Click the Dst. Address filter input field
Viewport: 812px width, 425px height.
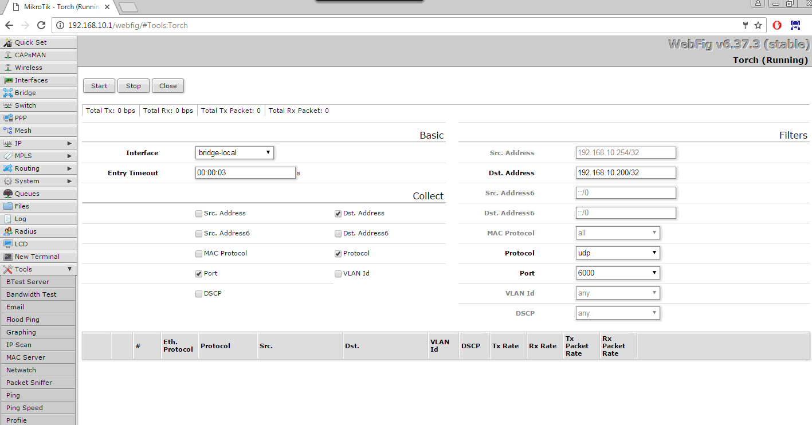pos(626,172)
